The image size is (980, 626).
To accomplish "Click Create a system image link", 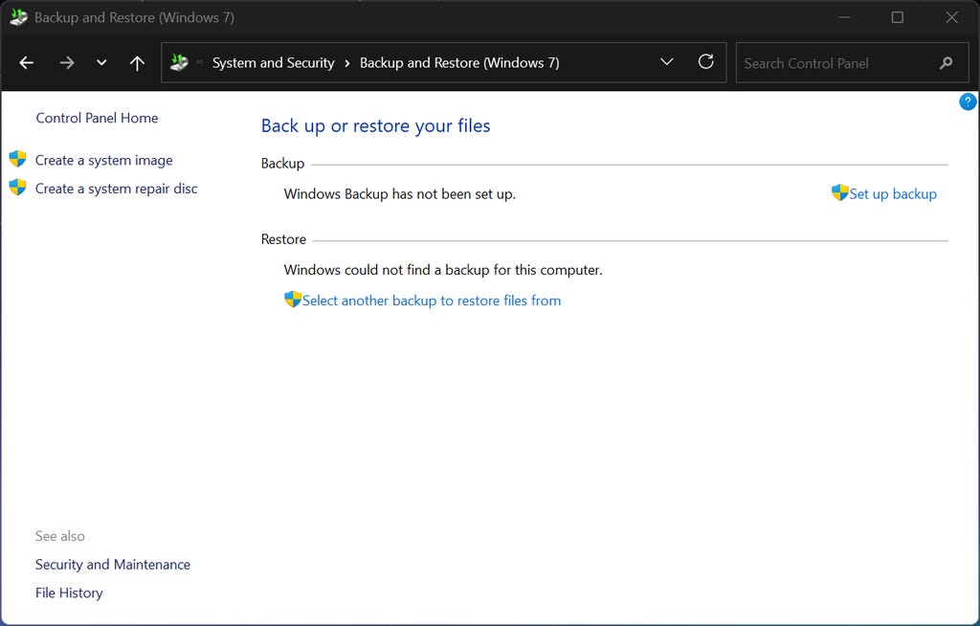I will (103, 160).
